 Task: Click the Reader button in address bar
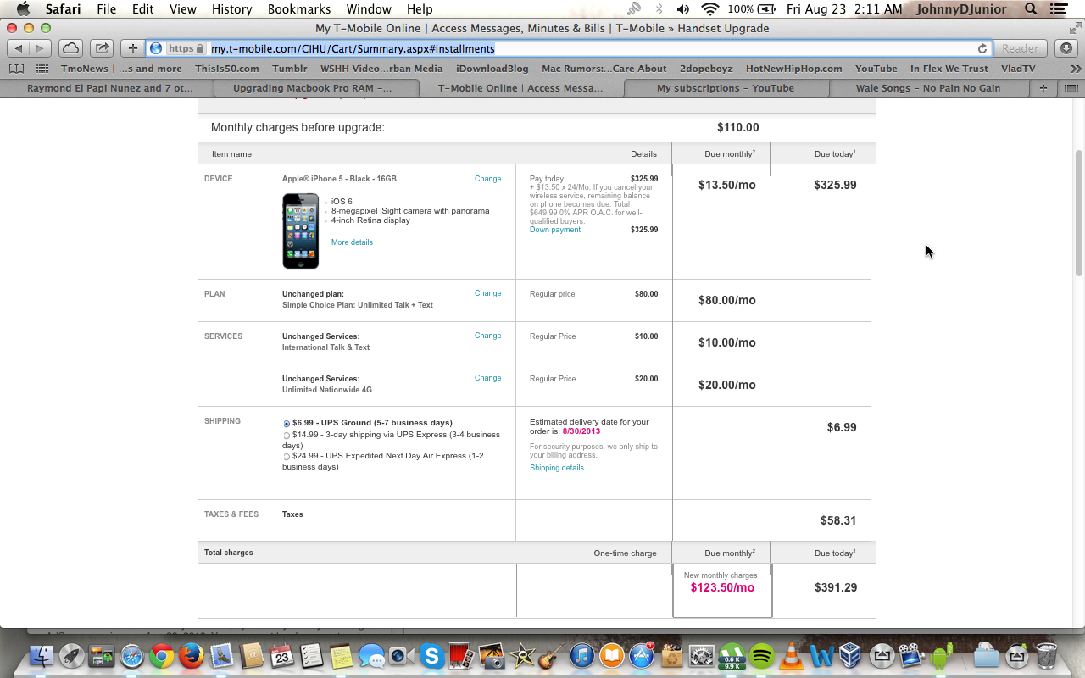tap(1020, 48)
